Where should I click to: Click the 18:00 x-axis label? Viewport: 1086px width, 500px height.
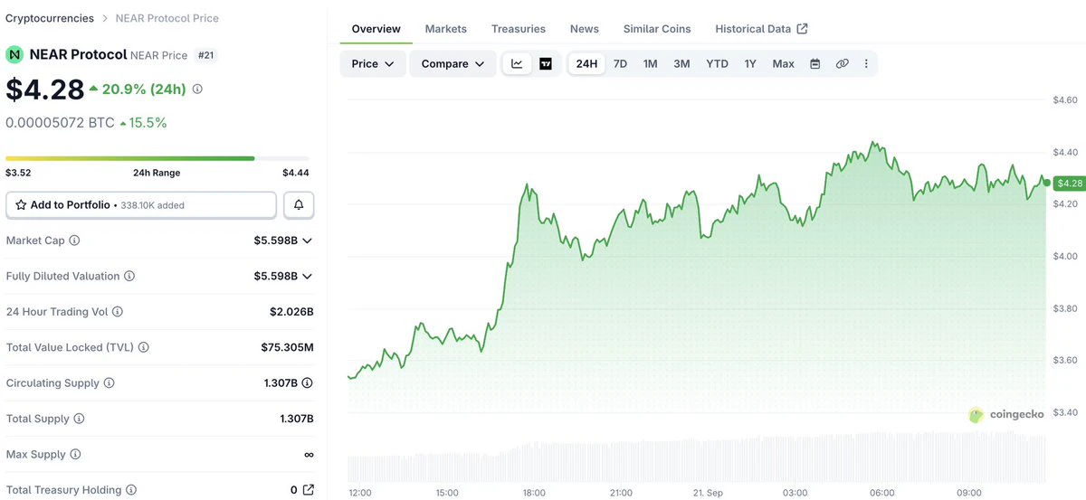click(x=534, y=493)
